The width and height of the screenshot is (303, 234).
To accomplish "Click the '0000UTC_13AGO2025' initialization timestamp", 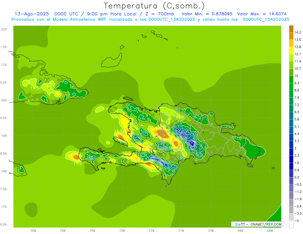I will (172, 19).
